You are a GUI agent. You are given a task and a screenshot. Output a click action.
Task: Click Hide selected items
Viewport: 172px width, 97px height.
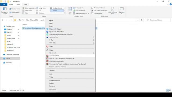click(113, 11)
